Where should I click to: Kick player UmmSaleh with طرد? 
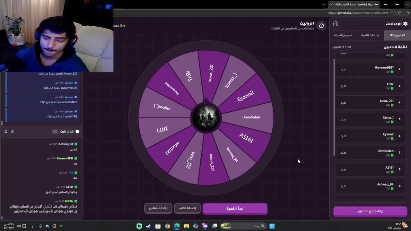pyautogui.click(x=343, y=153)
